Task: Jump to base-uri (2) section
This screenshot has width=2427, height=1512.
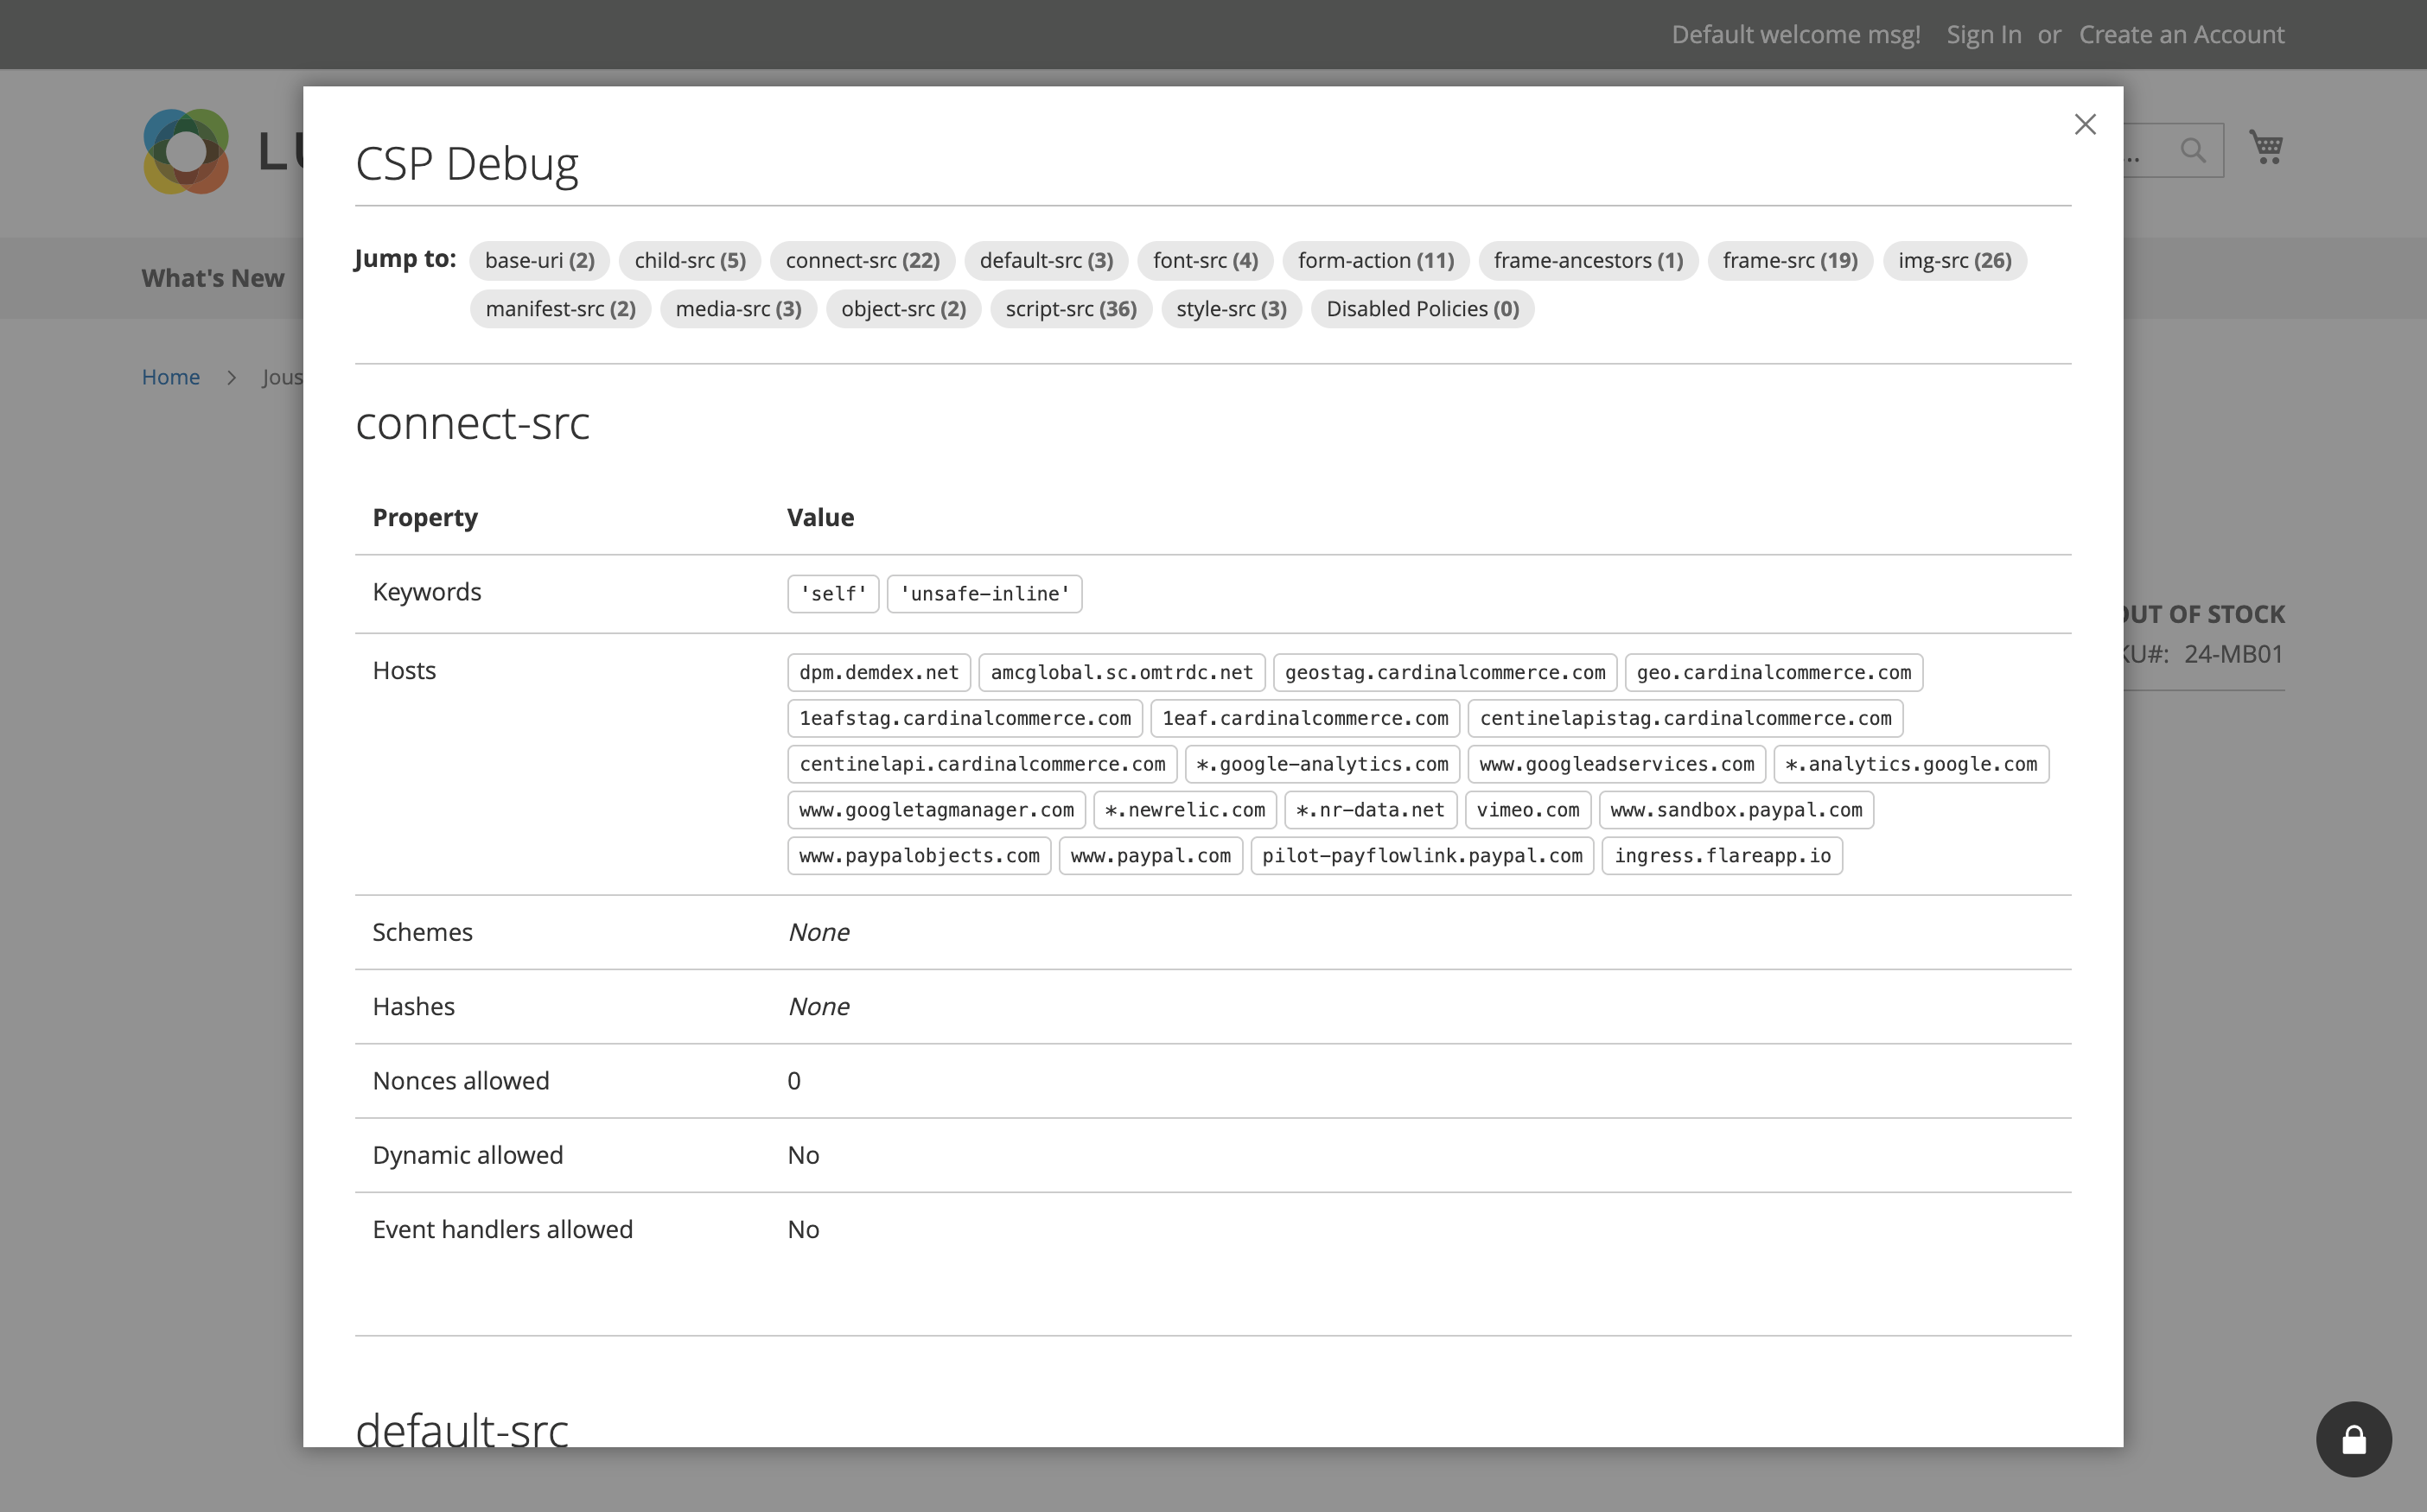Action: coord(539,260)
